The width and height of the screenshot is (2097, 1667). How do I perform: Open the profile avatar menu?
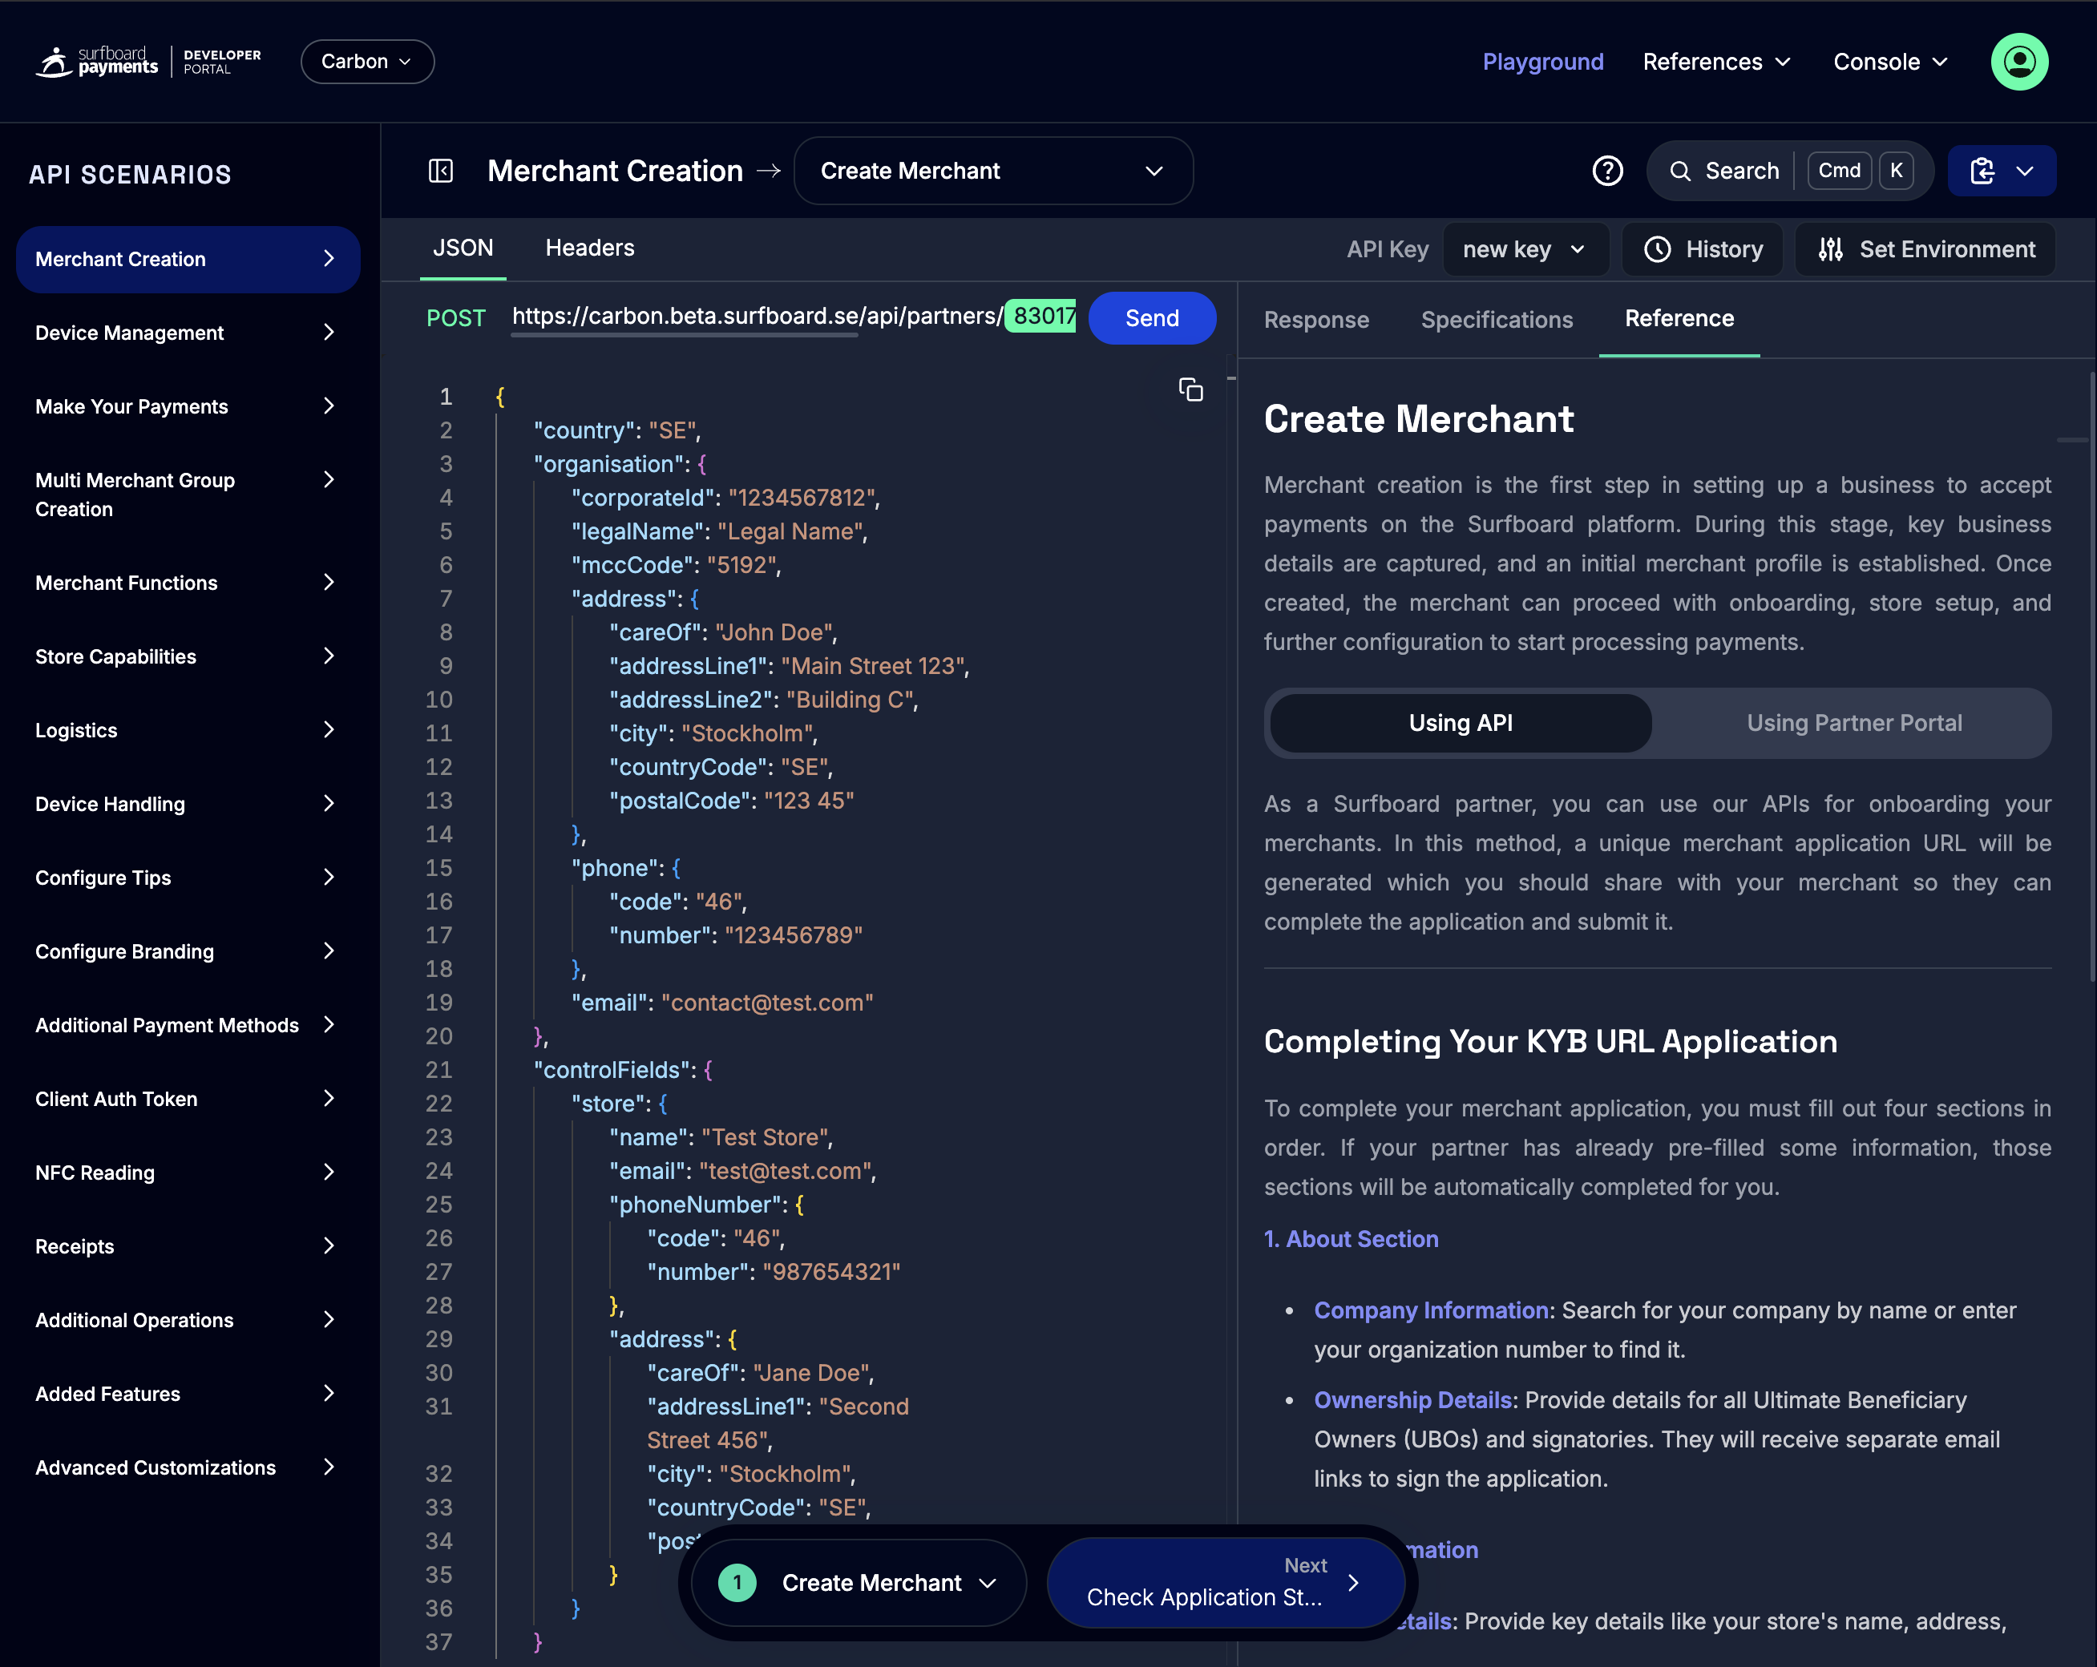2019,61
